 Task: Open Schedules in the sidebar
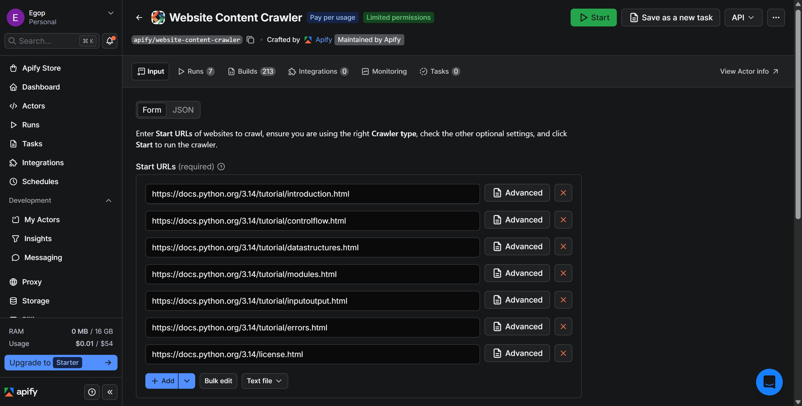[x=61, y=182]
